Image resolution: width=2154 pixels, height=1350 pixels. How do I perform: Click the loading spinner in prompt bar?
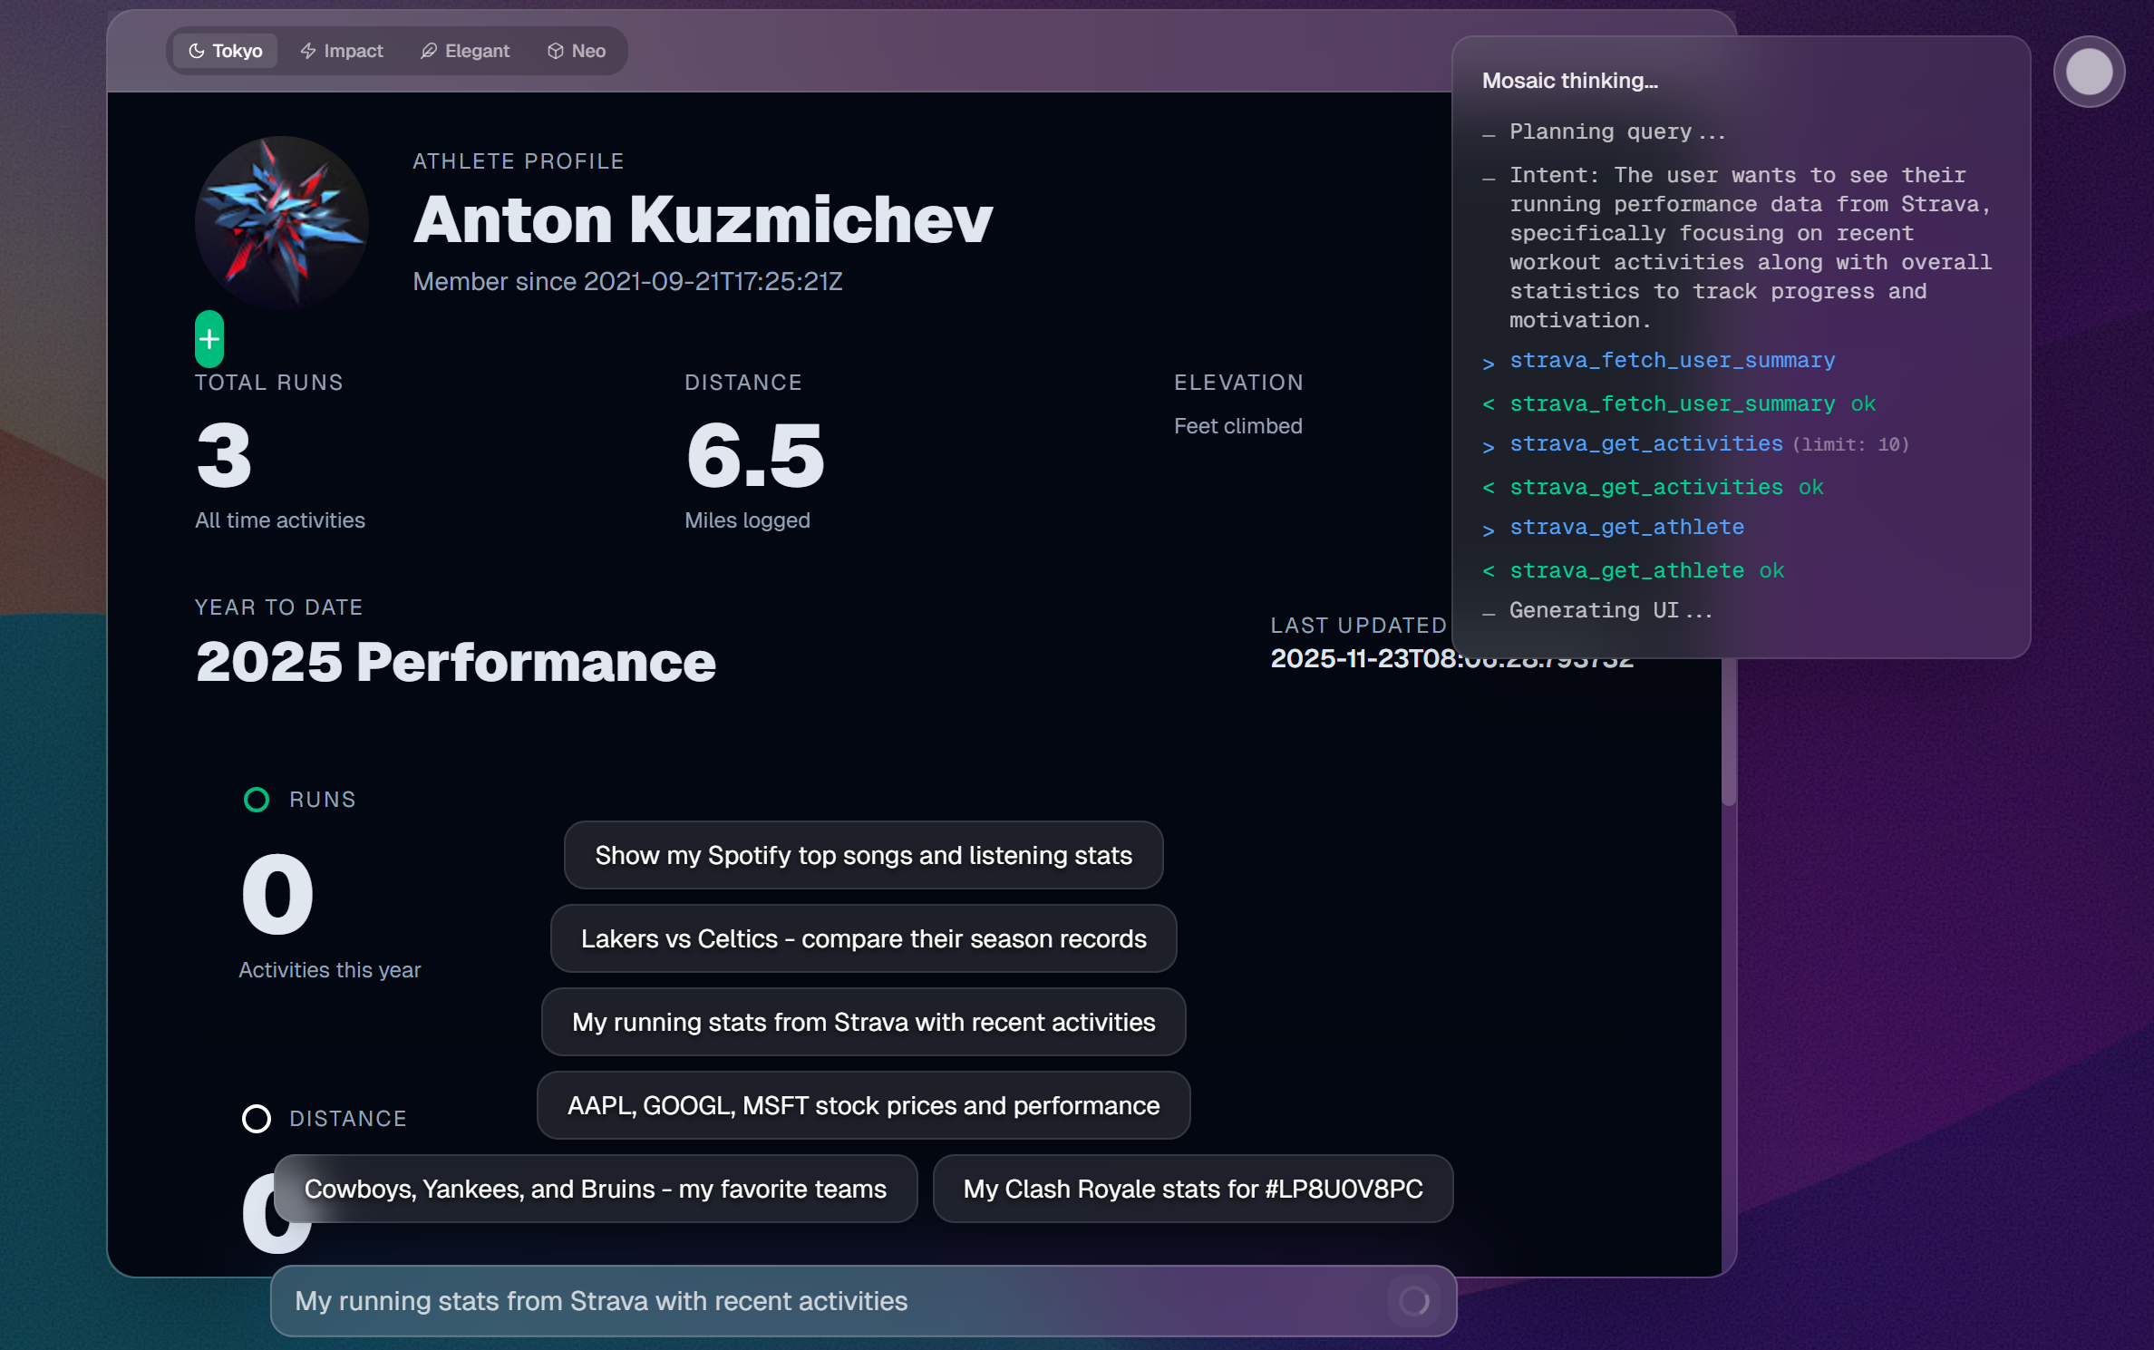click(x=1413, y=1301)
